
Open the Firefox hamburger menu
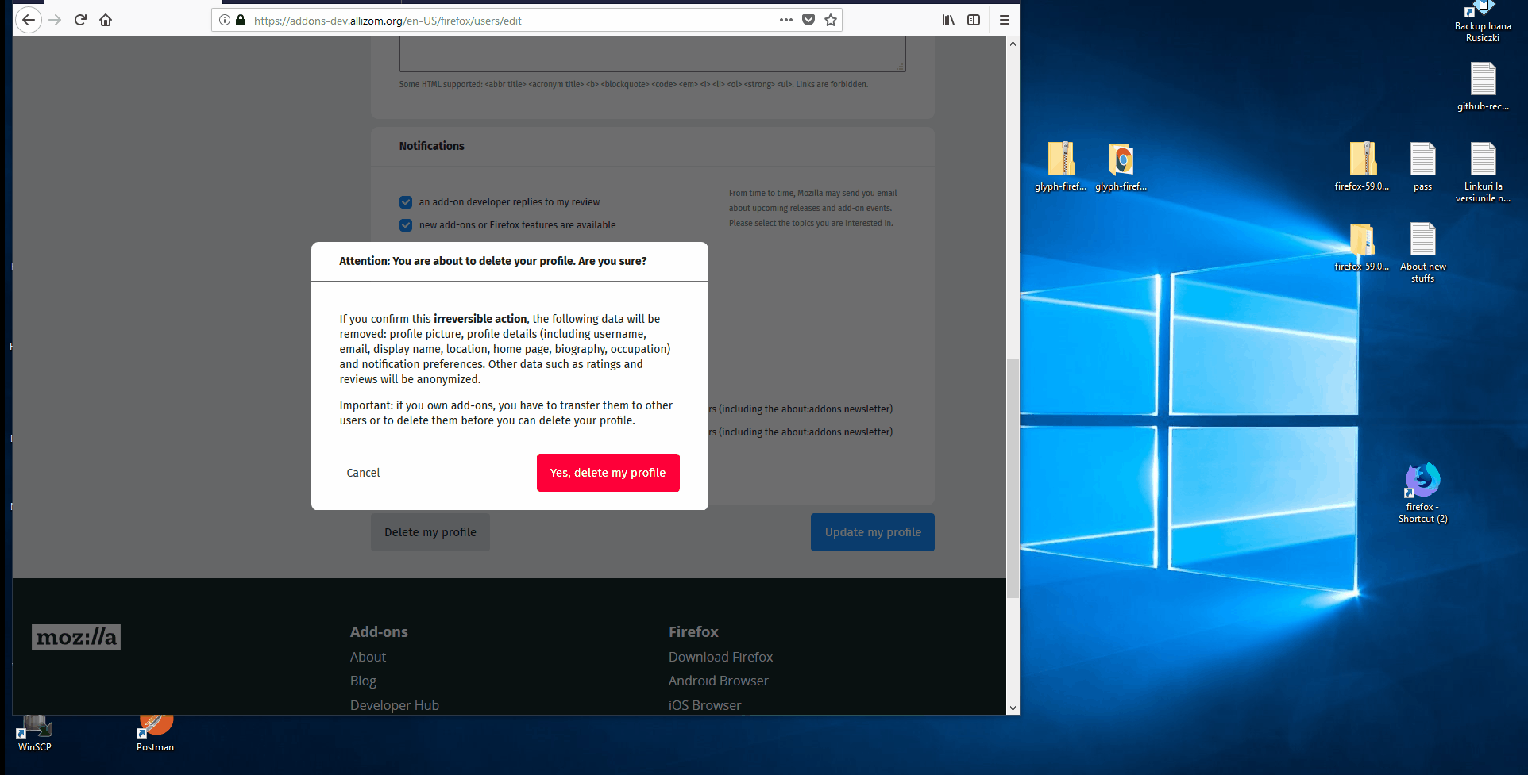[1004, 20]
